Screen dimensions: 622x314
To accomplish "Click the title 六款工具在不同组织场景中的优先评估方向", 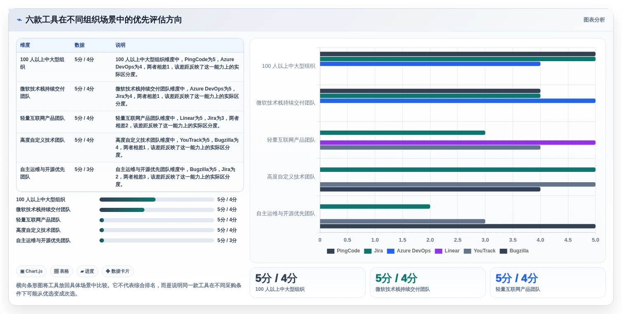I will click(104, 20).
